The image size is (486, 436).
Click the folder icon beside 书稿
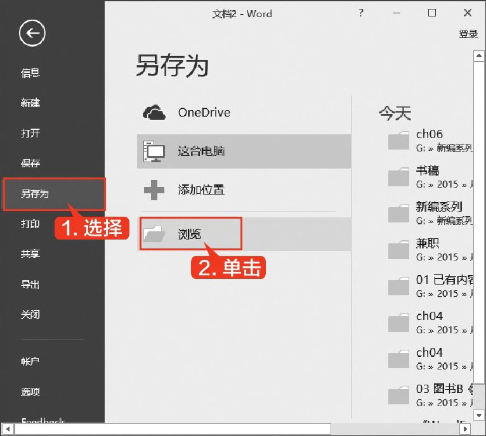pos(398,177)
